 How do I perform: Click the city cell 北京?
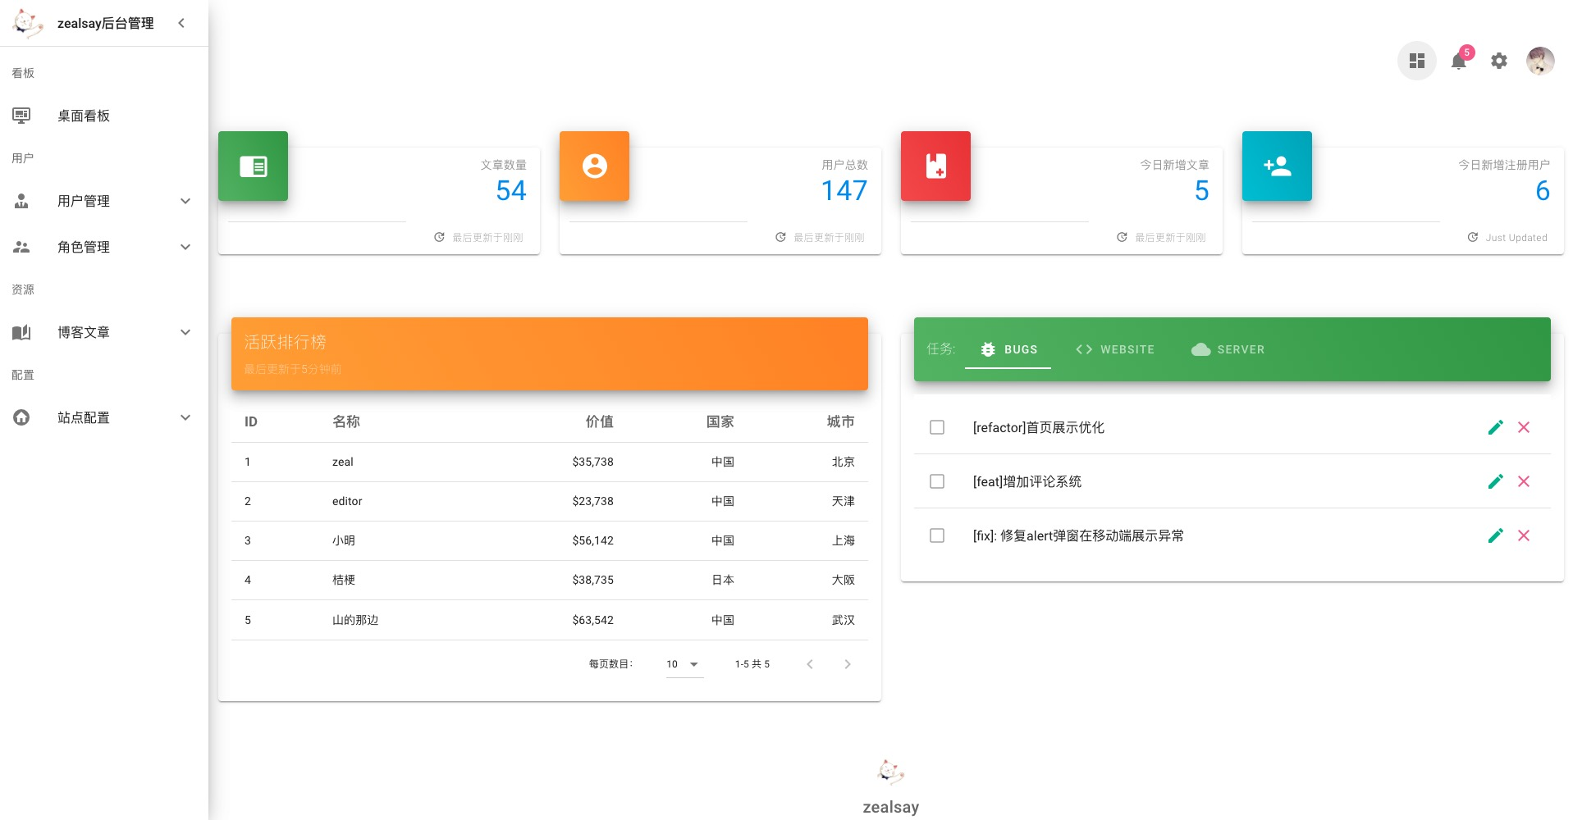click(x=844, y=462)
